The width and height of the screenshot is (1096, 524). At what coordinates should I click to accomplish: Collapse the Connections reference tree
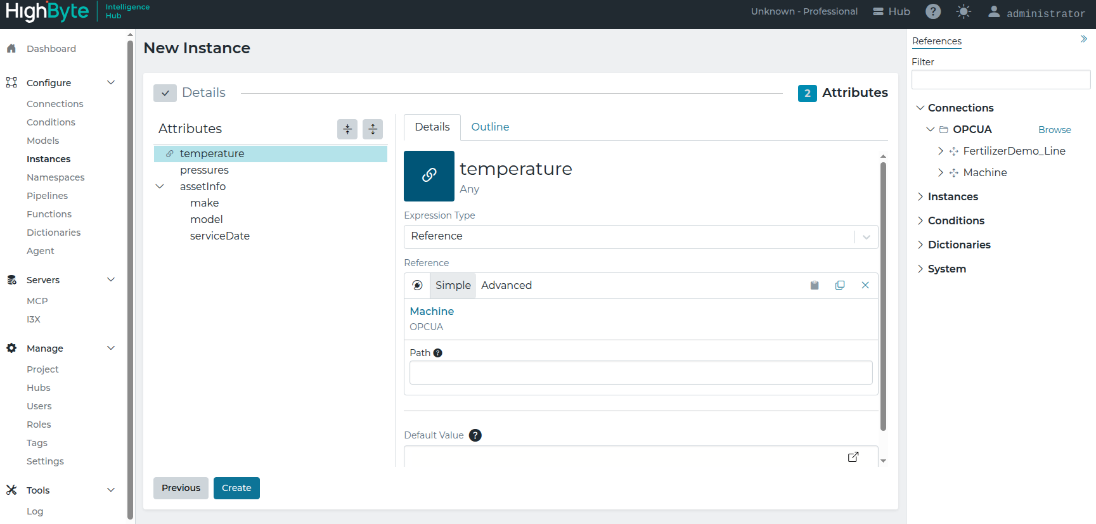point(920,108)
